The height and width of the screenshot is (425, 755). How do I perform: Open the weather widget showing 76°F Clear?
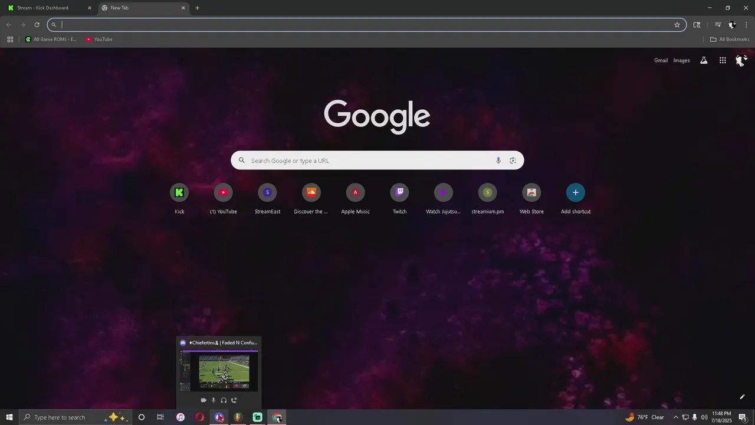click(645, 417)
